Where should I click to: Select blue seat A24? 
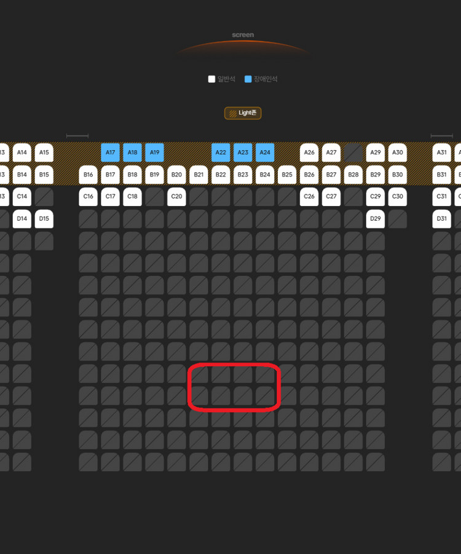[265, 152]
